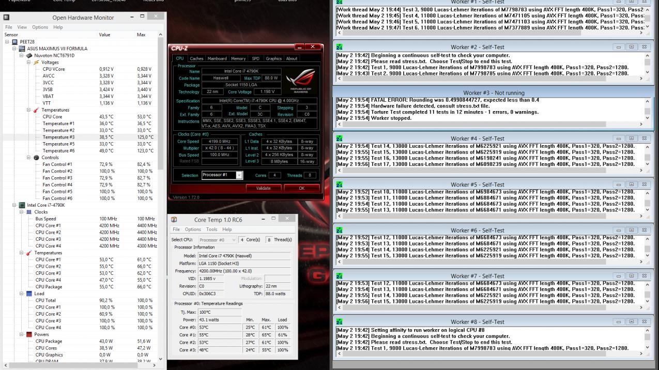Image resolution: width=659 pixels, height=370 pixels.
Task: Click the Worker #5 window Prime95 icon
Action: 340,184
